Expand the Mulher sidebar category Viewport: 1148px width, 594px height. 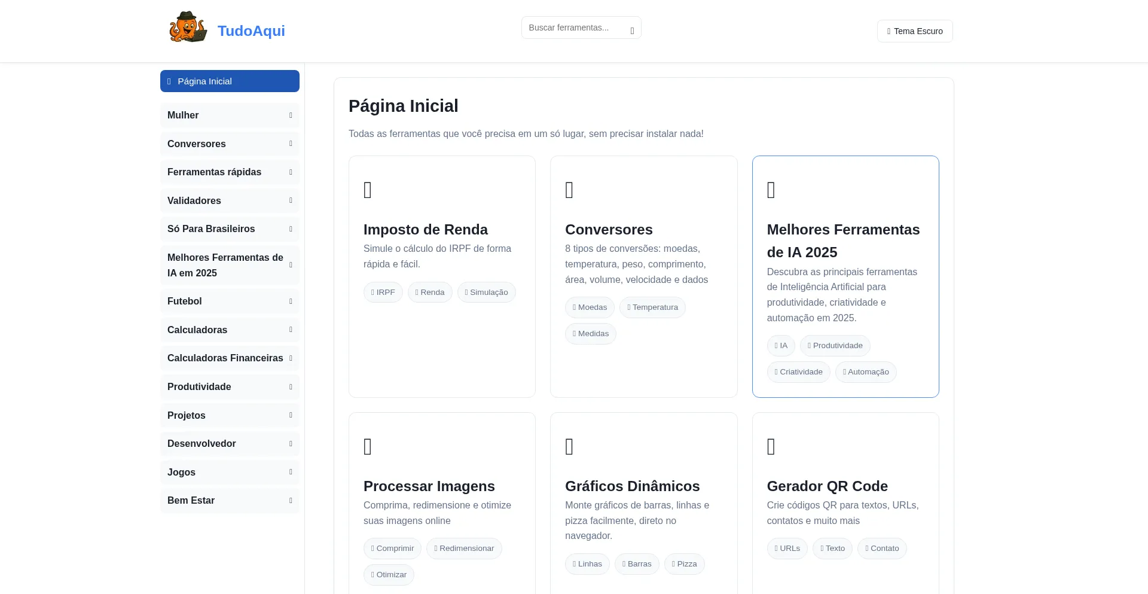coord(230,115)
